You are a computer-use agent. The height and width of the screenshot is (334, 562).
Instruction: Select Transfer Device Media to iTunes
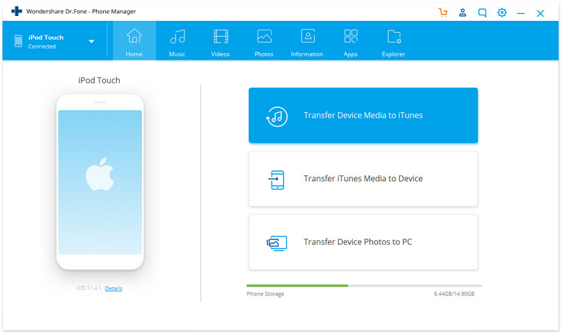coord(363,116)
